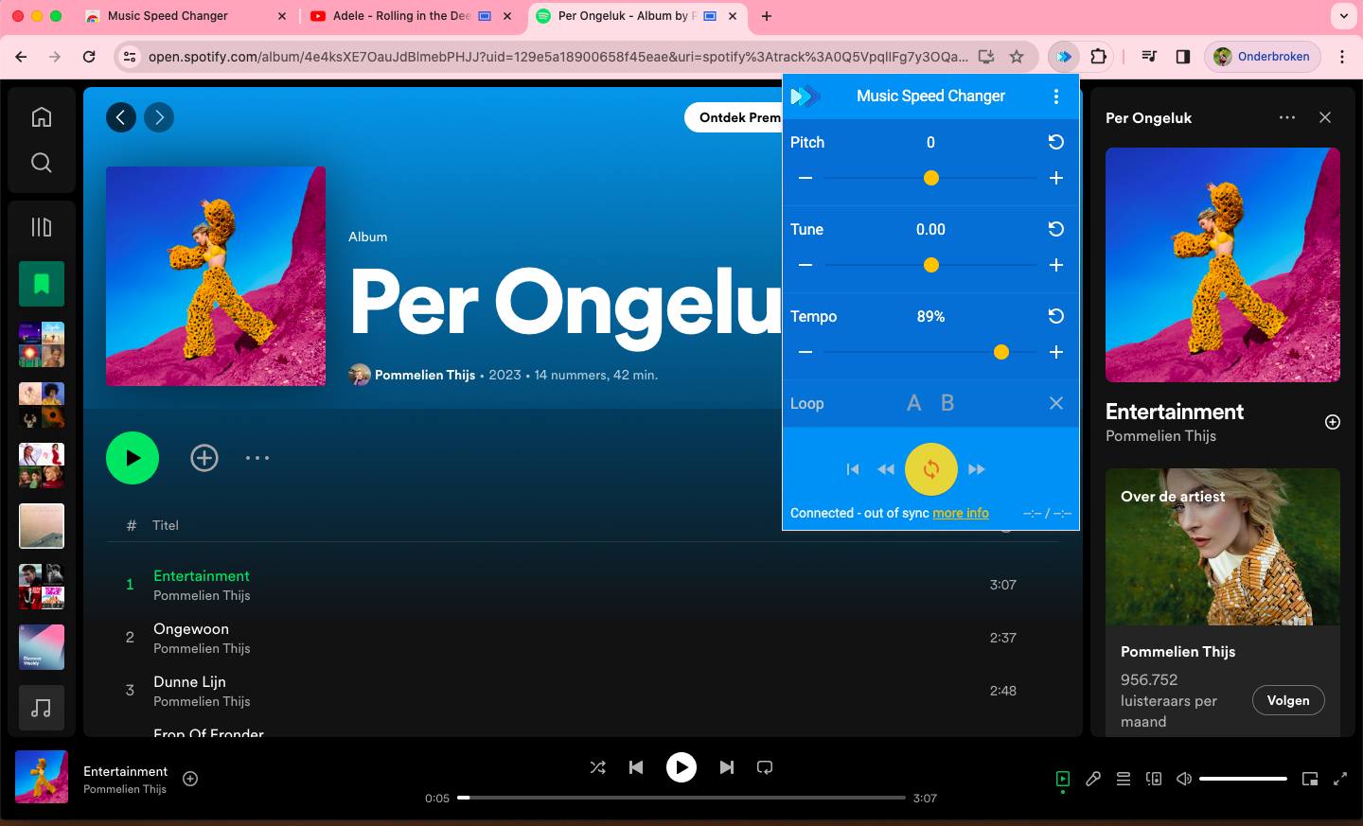
Task: Open more options for the Per Ongeluk album
Action: (257, 458)
